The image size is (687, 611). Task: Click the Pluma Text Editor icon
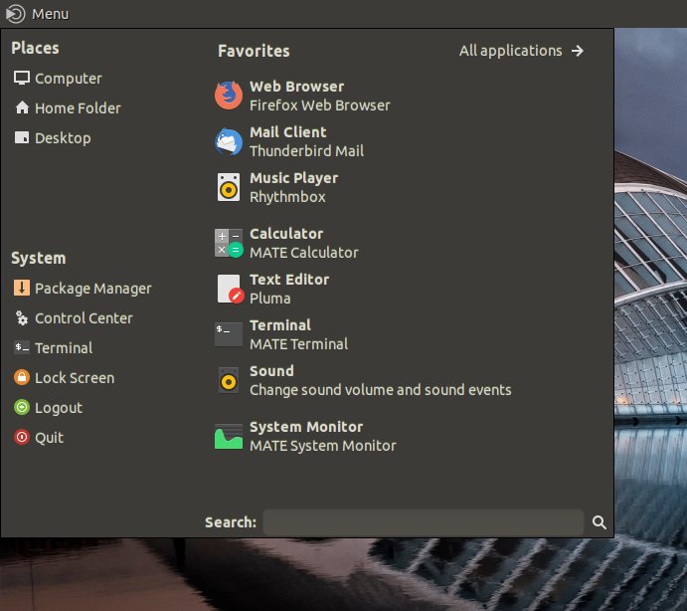(230, 289)
